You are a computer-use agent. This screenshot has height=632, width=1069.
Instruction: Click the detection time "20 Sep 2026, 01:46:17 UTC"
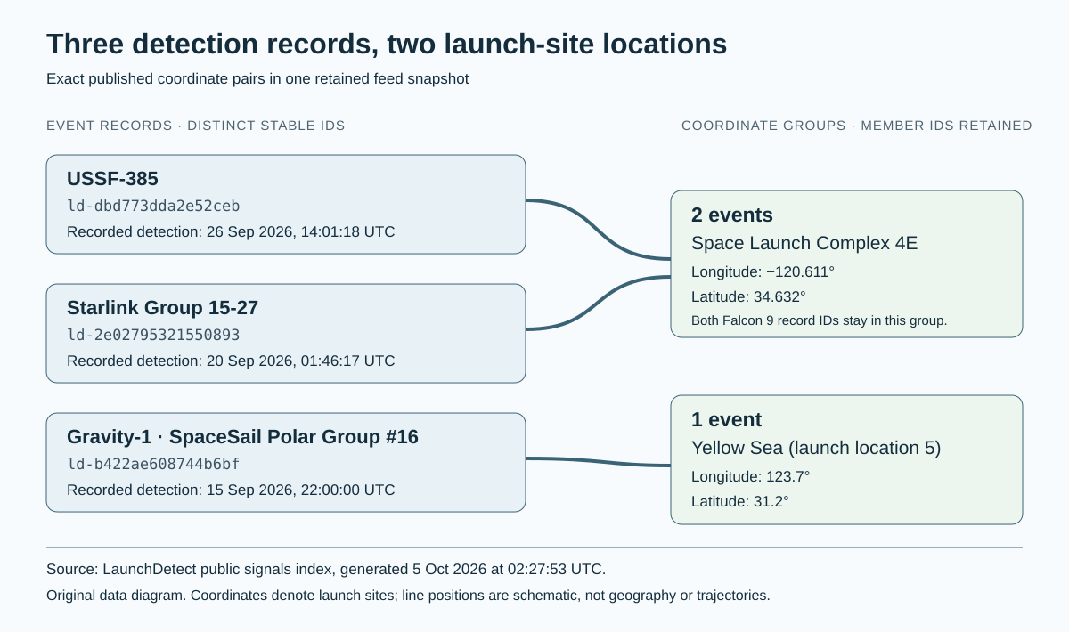(300, 361)
